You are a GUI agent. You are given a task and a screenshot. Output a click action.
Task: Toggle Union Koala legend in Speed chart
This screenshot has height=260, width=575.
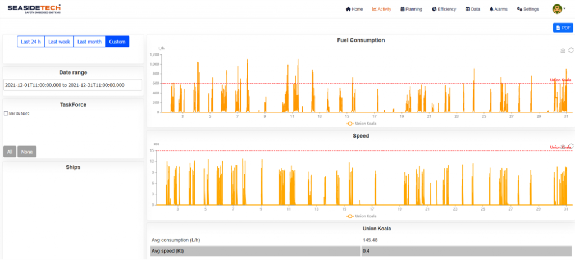click(361, 216)
